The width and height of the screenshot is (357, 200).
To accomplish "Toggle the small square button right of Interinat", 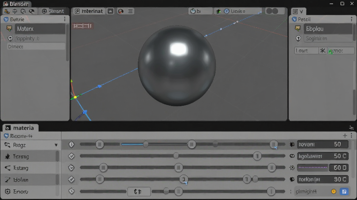I will click(111, 11).
